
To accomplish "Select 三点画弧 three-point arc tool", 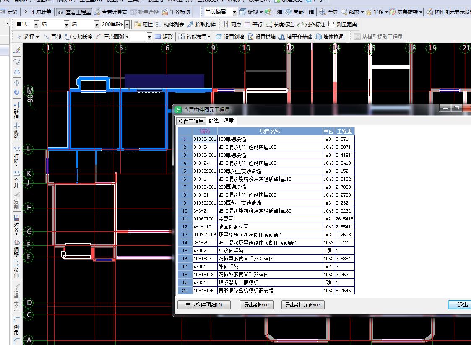I will pos(110,36).
